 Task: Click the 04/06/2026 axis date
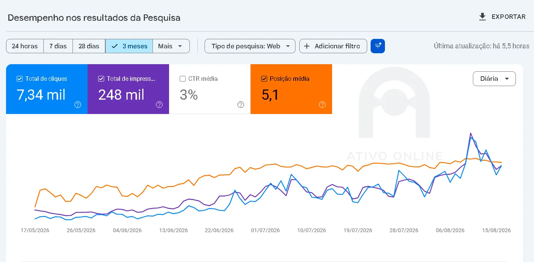(127, 230)
